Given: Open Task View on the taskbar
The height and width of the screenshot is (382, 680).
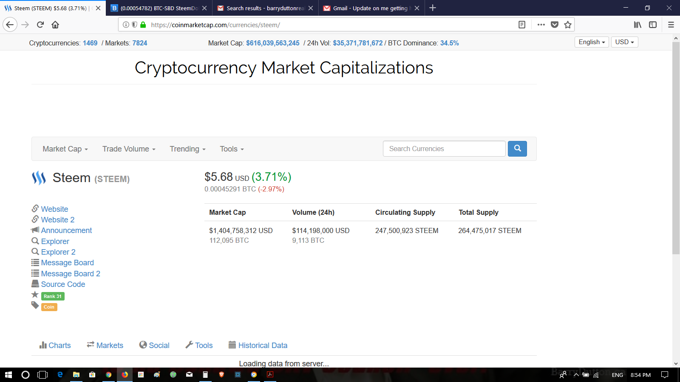Looking at the screenshot, I should click(x=42, y=375).
